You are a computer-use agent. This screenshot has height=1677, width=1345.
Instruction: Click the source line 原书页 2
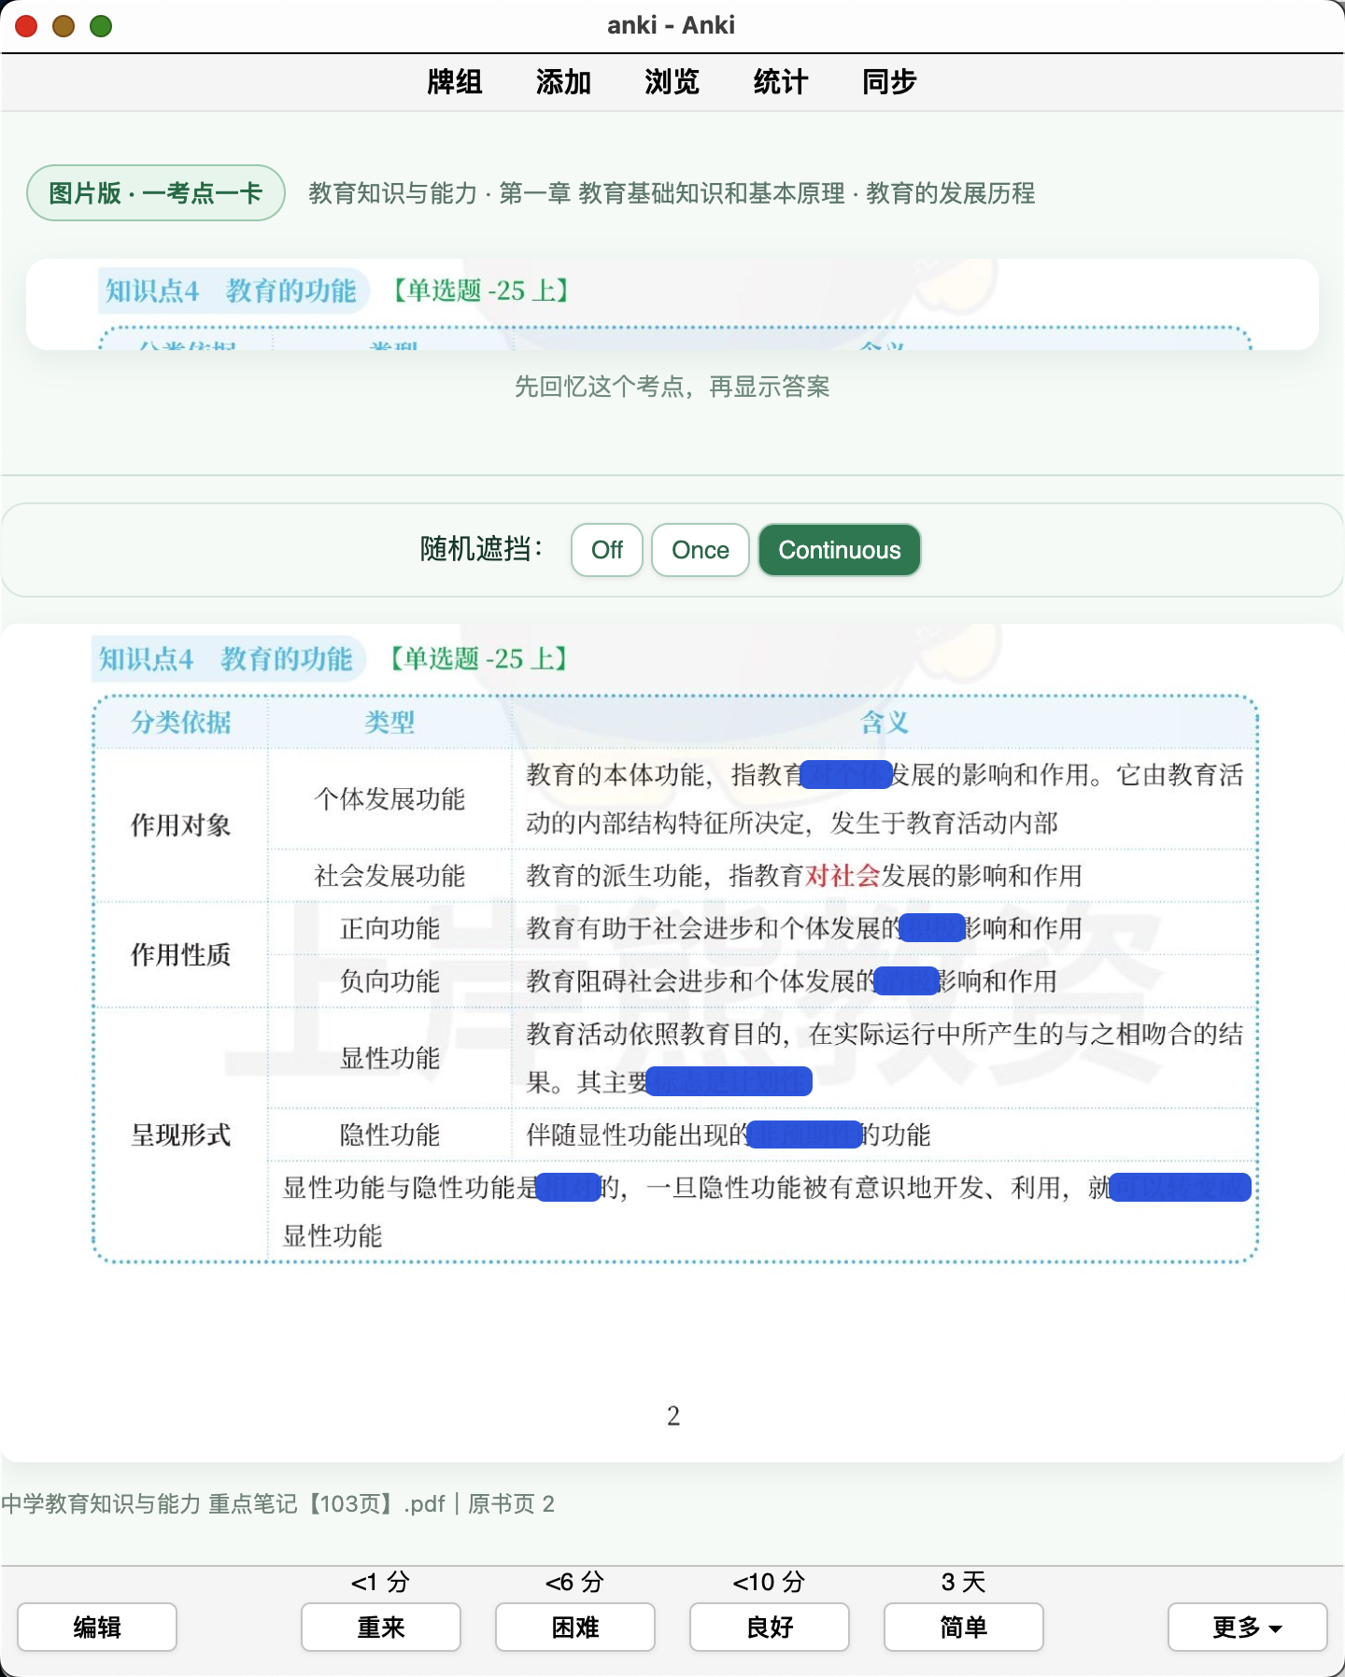[511, 1504]
